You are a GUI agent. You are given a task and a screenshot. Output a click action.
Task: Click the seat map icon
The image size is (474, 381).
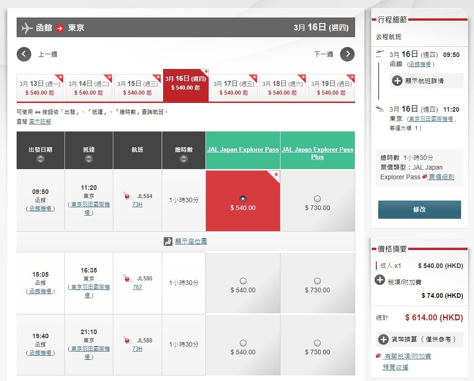pyautogui.click(x=168, y=241)
